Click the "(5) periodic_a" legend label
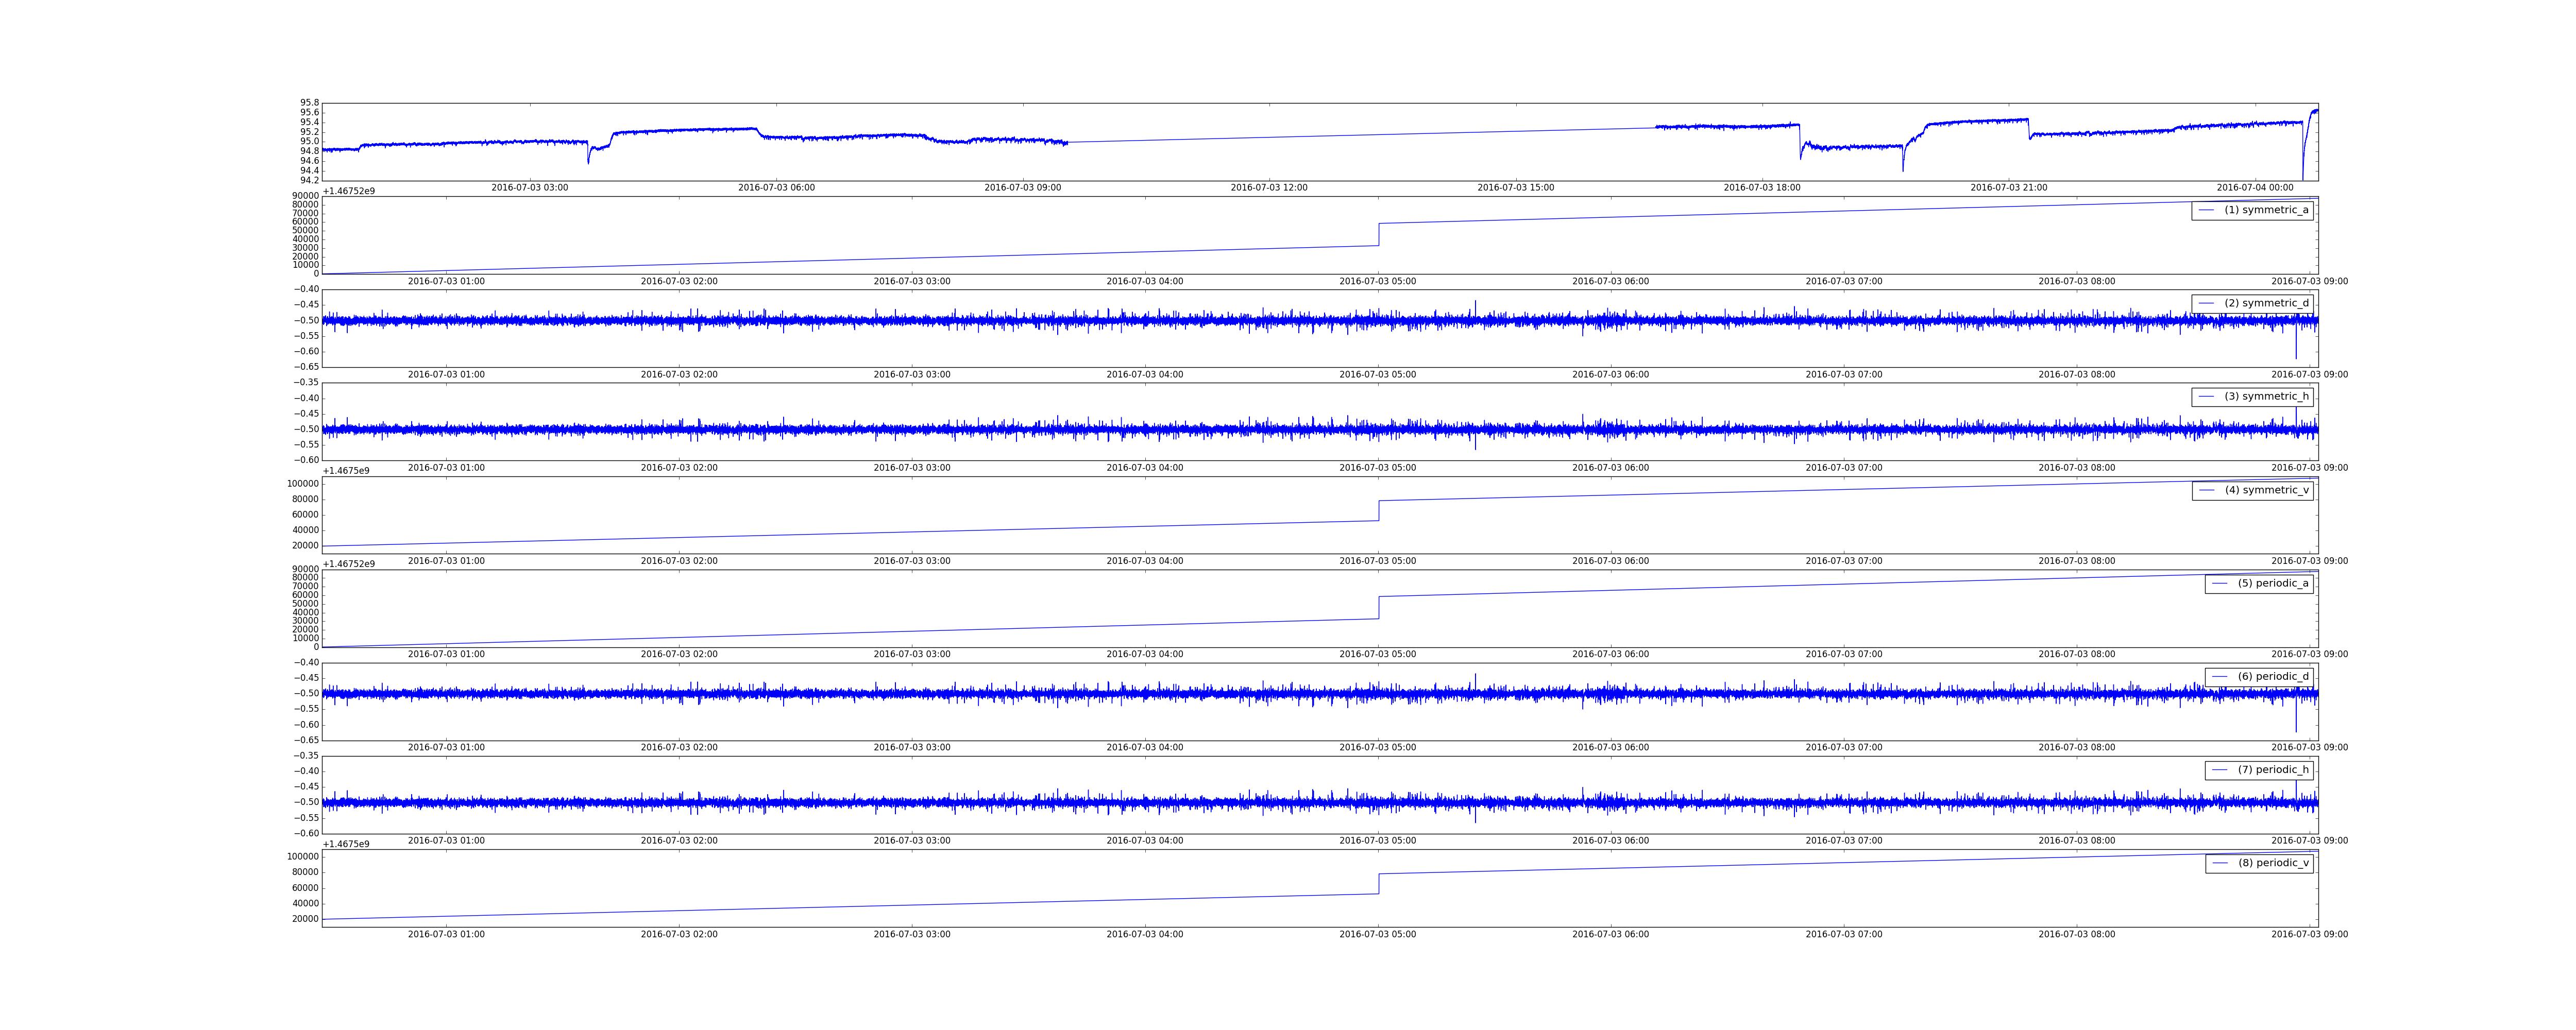 coord(2273,583)
